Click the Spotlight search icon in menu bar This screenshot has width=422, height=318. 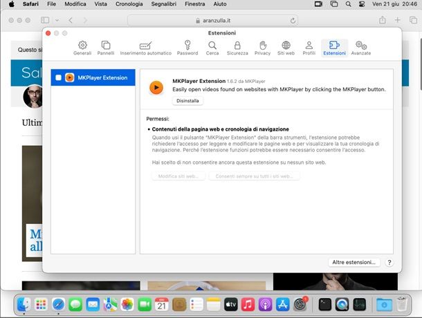[348, 4]
